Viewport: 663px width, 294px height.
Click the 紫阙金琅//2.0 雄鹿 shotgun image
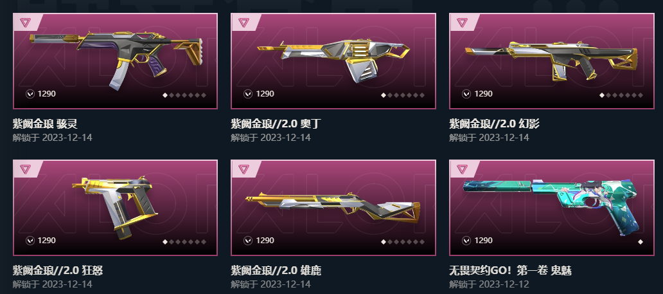333,207
